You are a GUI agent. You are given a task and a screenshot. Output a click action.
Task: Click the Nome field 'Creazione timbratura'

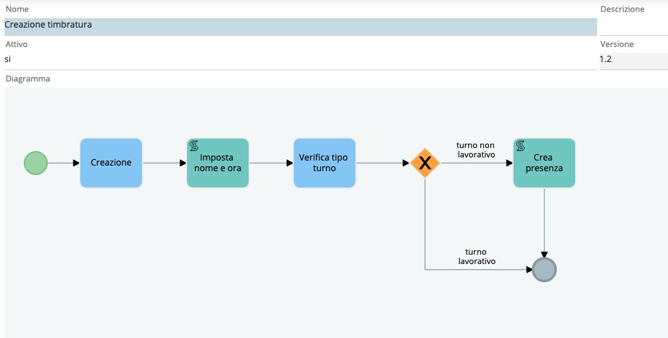coord(300,27)
